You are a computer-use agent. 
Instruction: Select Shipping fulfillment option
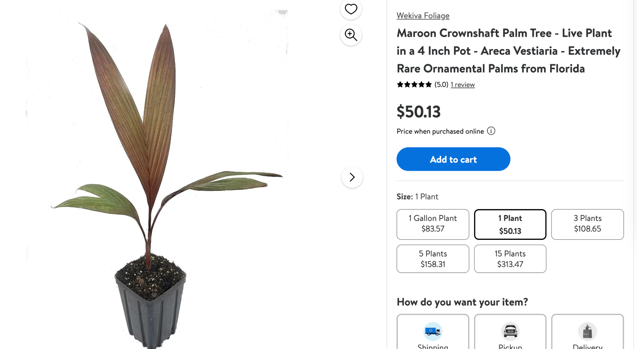click(x=433, y=332)
